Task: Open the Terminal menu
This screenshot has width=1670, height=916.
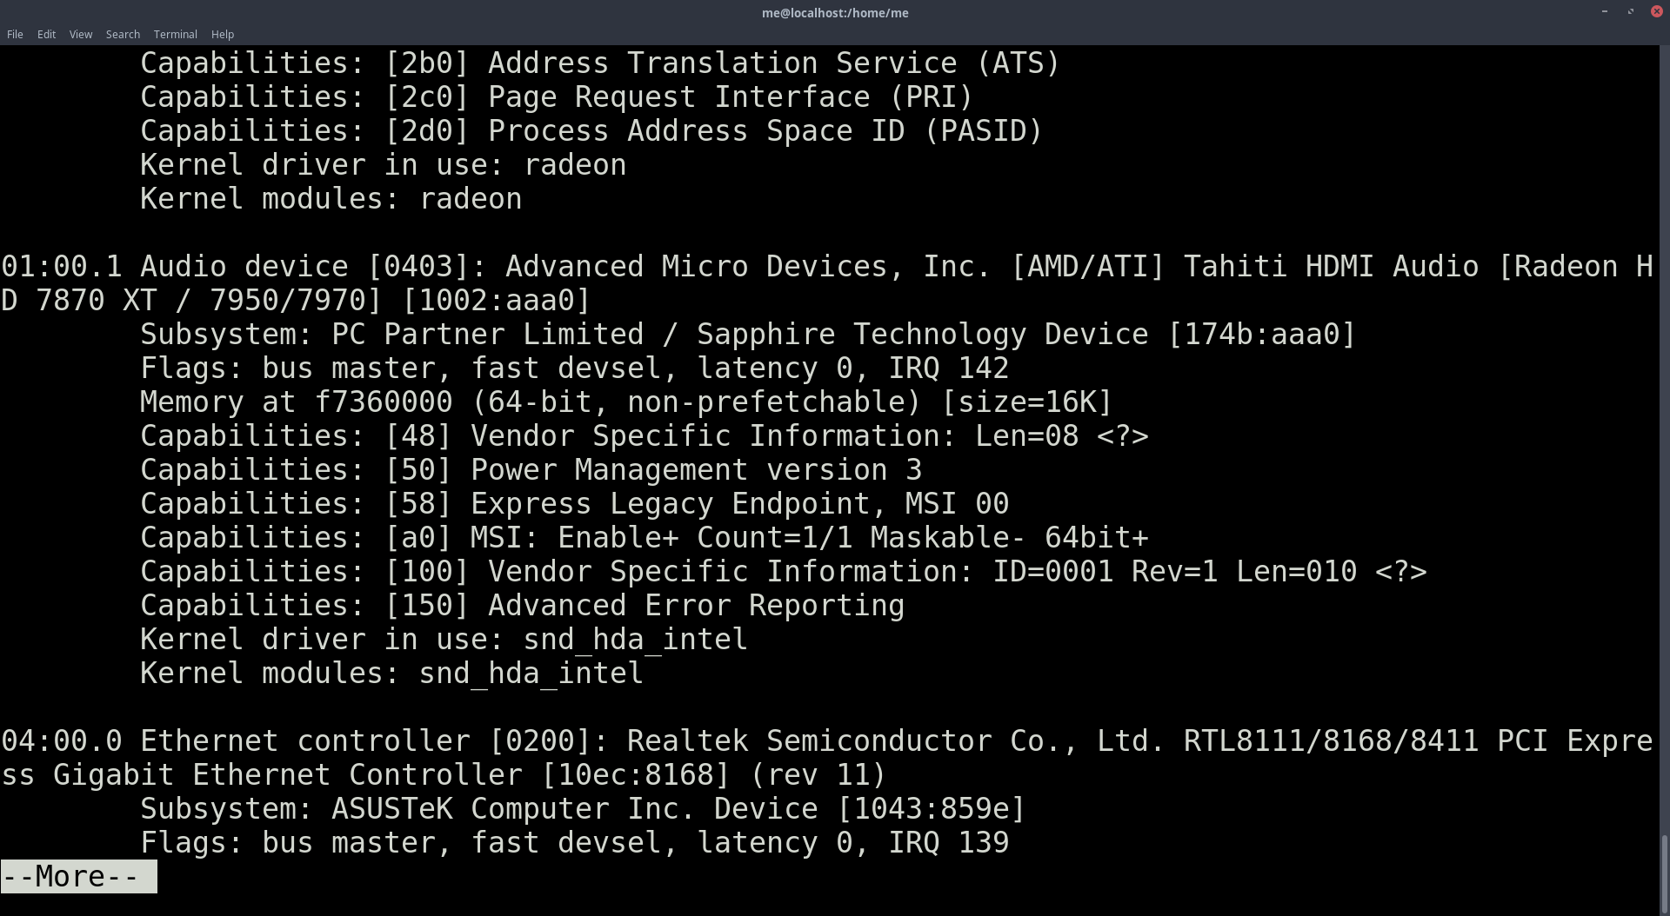Action: (x=175, y=34)
